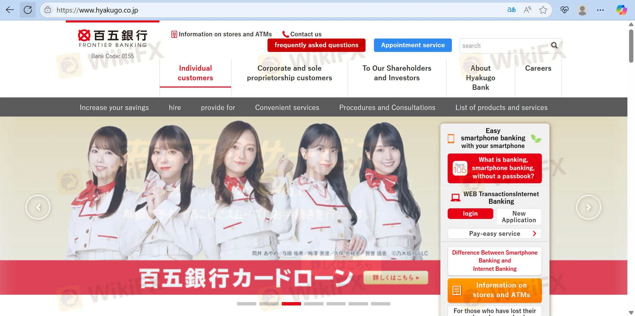Click the page vertical scrollbar thumb
Screen dimensions: 635x316
pos(631,46)
